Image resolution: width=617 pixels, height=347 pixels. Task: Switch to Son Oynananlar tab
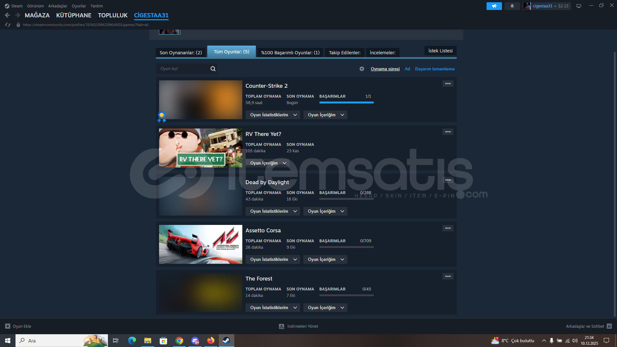[x=181, y=53]
